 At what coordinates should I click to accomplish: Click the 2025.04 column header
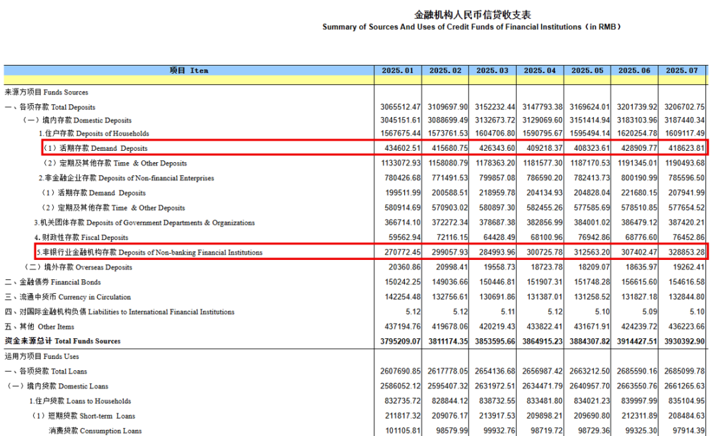pos(540,70)
